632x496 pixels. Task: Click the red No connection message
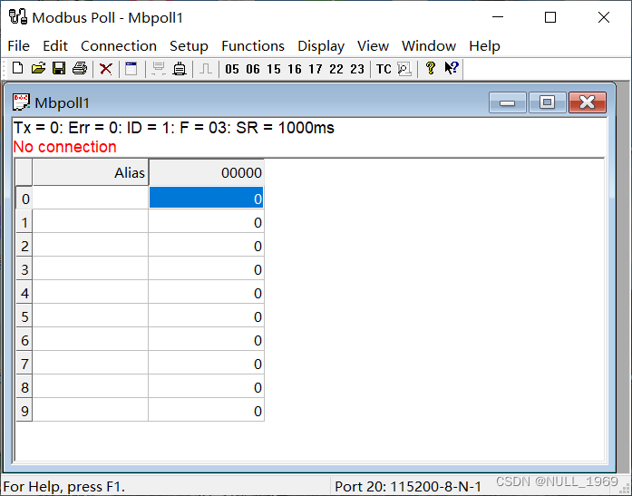click(x=65, y=147)
